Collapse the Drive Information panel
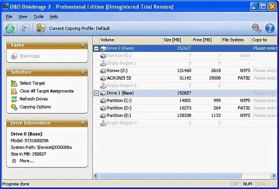 pos(82,123)
